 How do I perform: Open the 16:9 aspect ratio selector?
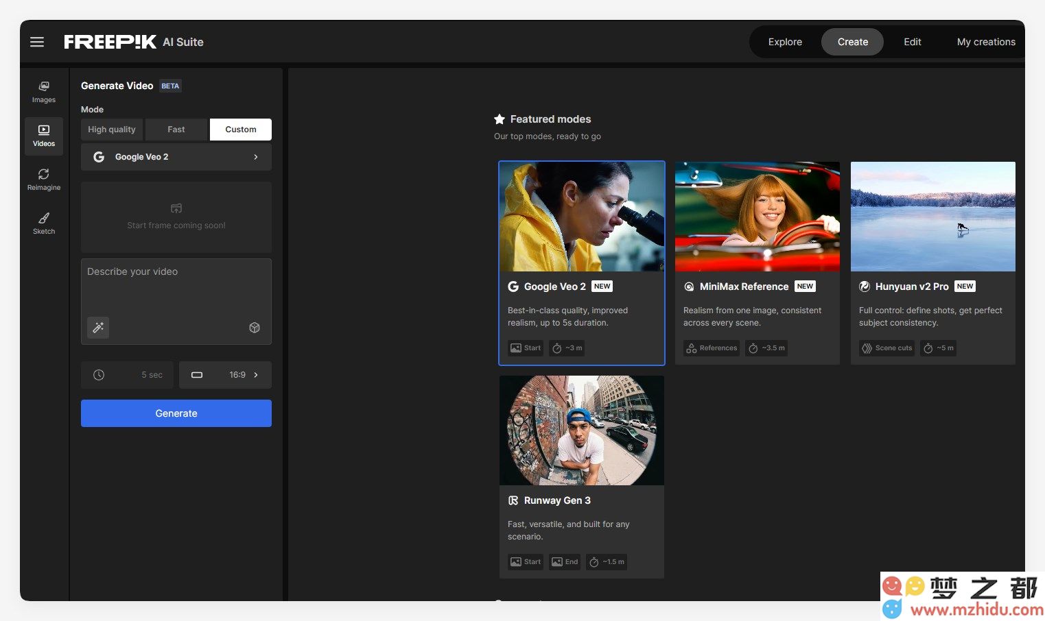(x=225, y=375)
